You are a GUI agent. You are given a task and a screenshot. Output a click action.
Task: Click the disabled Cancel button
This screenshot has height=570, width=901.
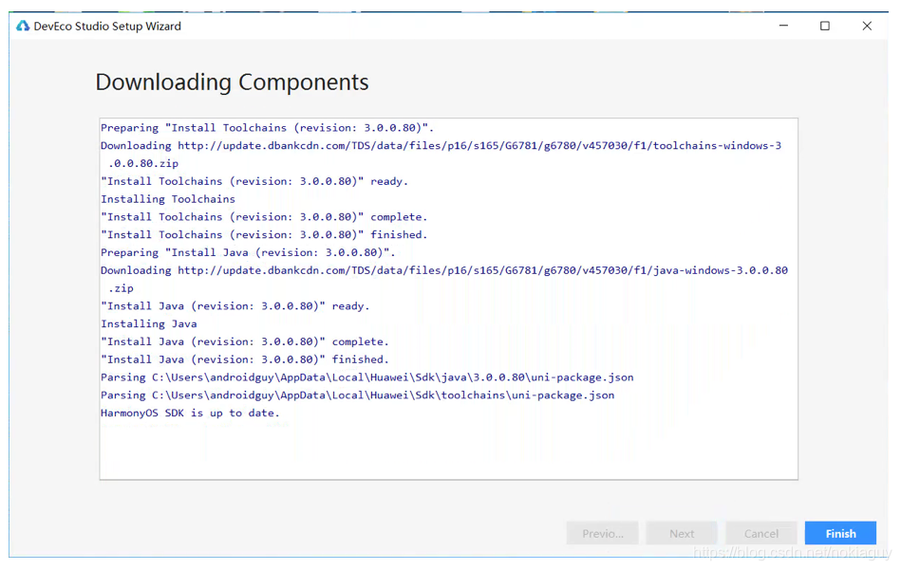click(x=760, y=533)
